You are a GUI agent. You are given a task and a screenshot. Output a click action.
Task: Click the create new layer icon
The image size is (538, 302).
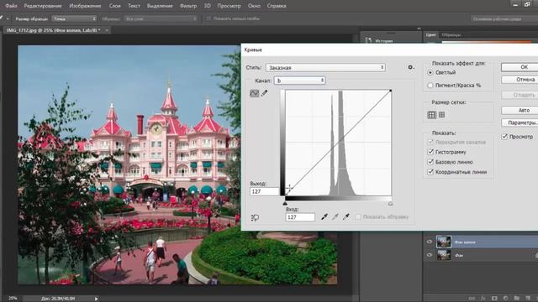click(x=528, y=299)
